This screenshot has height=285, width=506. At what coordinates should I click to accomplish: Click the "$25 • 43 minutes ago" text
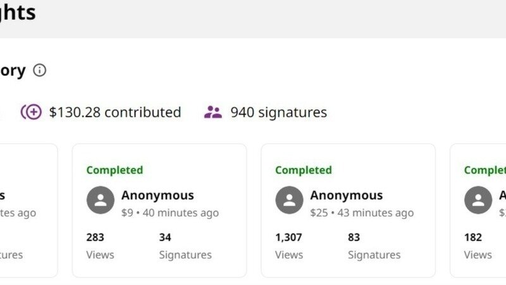[x=362, y=213]
